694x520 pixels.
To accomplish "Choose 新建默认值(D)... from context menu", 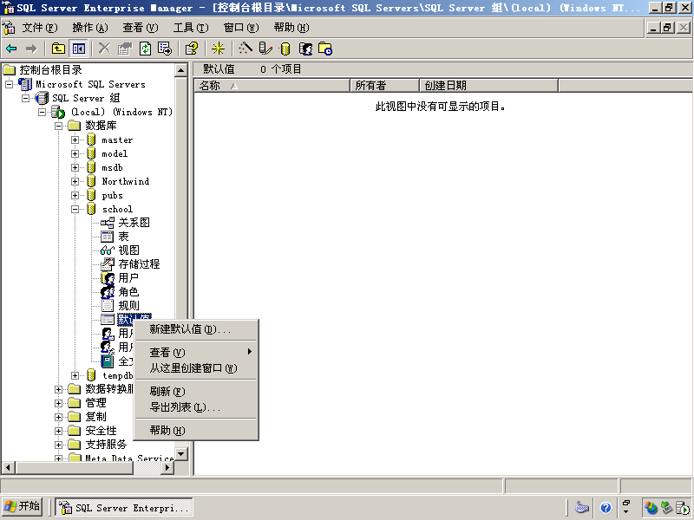I will tap(196, 329).
